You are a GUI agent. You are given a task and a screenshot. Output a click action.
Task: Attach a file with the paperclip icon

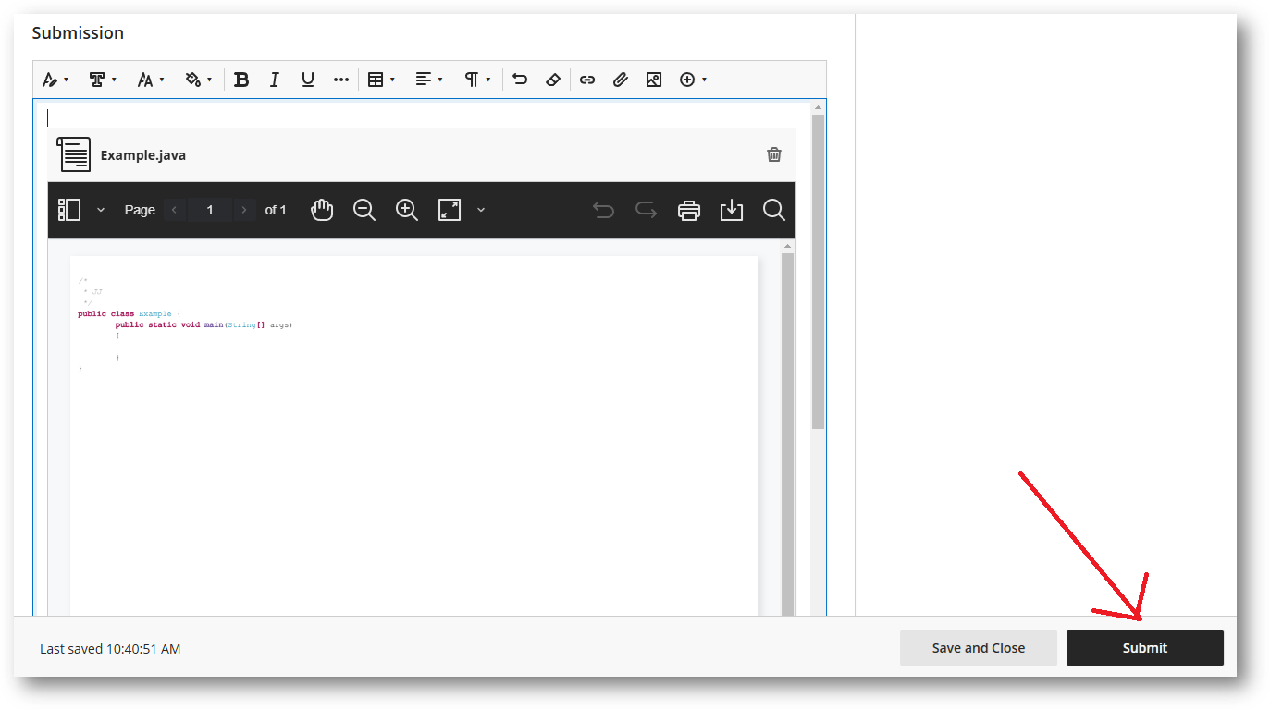tap(621, 80)
